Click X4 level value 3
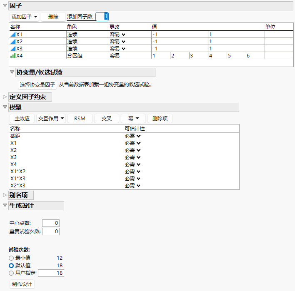This screenshot has width=295, height=291. 198,56
